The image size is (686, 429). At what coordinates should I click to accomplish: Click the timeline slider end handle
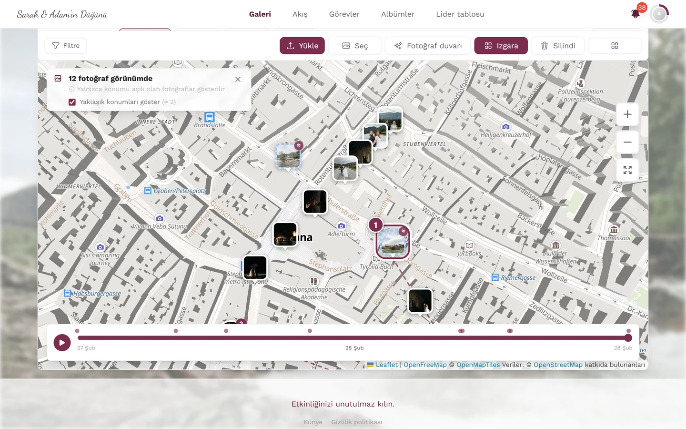[x=628, y=338]
